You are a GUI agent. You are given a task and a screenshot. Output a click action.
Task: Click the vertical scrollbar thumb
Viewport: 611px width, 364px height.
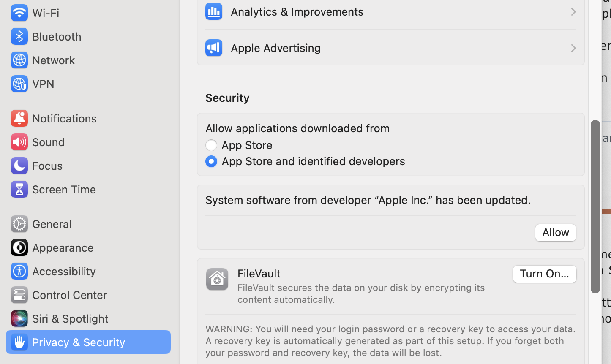click(595, 206)
